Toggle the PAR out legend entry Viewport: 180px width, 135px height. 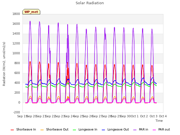pos(161,129)
